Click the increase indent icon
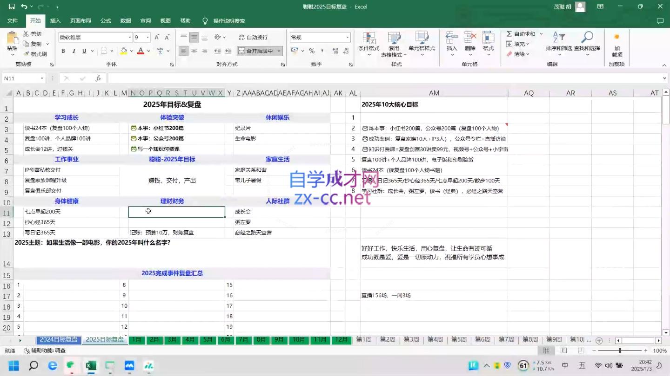The image size is (670, 376). point(228,51)
